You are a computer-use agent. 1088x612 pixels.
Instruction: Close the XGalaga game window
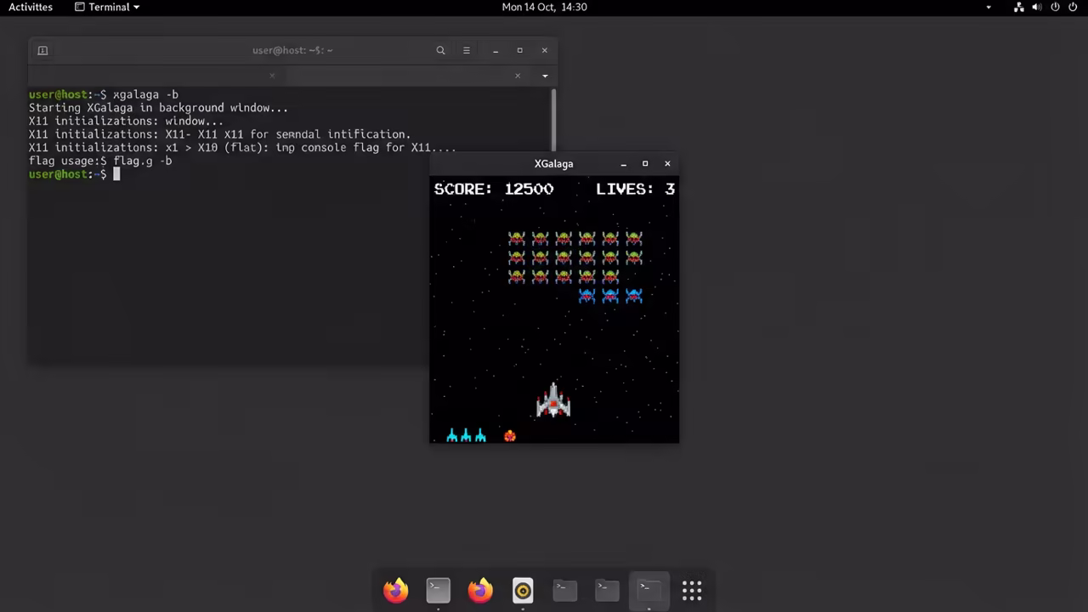667,163
